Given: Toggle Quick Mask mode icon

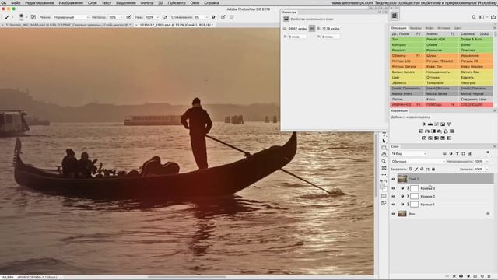Looking at the screenshot, I should tap(384, 196).
